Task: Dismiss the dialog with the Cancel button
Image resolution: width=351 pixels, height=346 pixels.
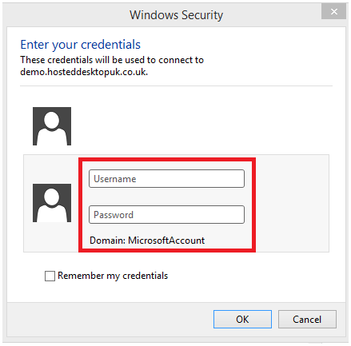Action: (x=307, y=319)
